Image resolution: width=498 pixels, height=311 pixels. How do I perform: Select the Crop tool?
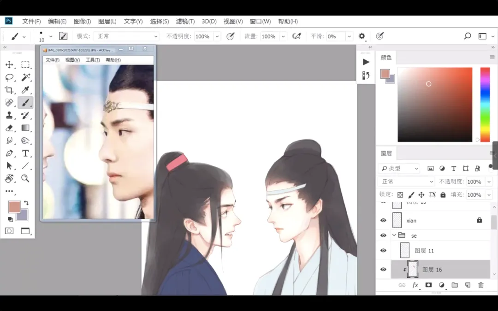click(9, 90)
